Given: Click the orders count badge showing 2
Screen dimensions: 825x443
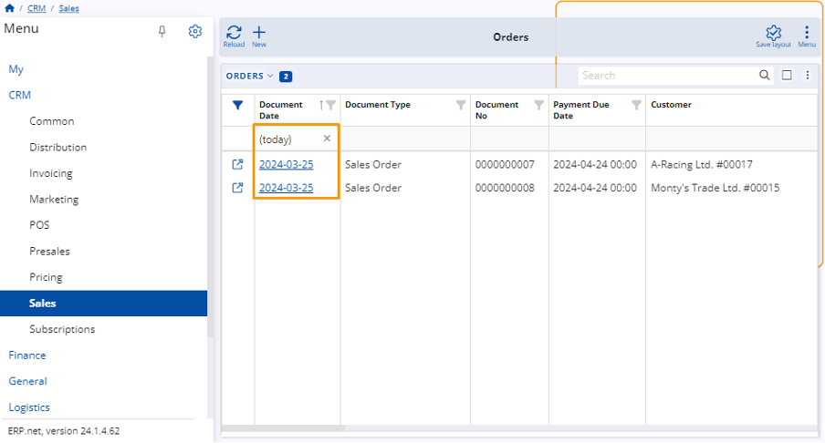Looking at the screenshot, I should coord(286,77).
